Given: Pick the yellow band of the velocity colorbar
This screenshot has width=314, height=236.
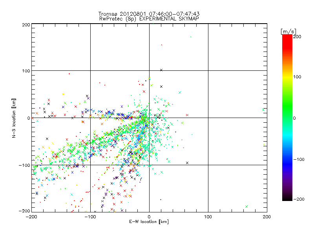Looking at the screenshot, I should pos(287,77).
